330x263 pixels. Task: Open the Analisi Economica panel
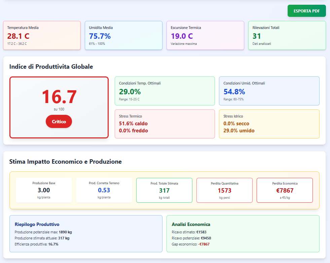(x=243, y=234)
